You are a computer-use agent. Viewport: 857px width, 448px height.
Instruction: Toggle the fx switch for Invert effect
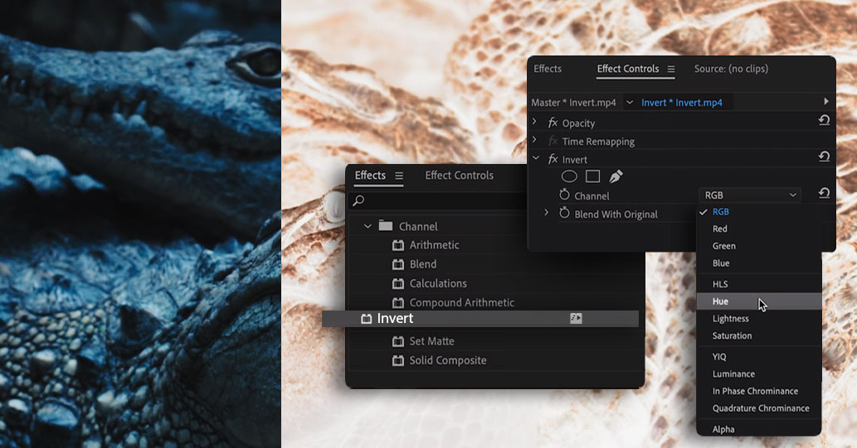coord(553,159)
